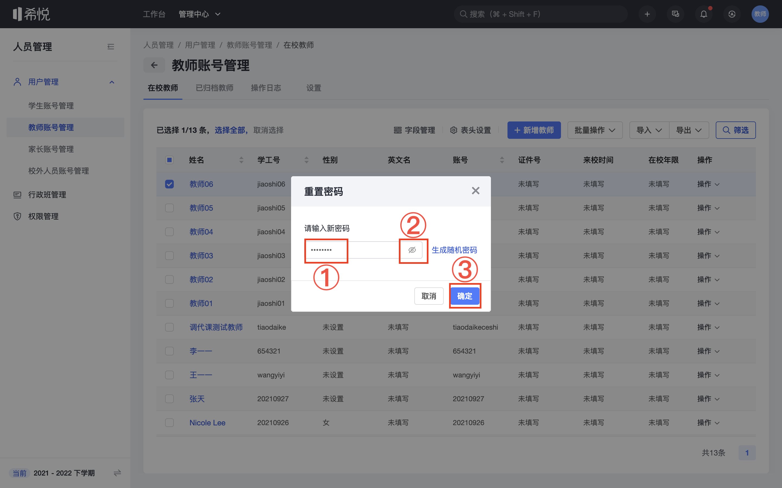Open the 导入 dropdown
The height and width of the screenshot is (488, 782).
click(x=649, y=130)
